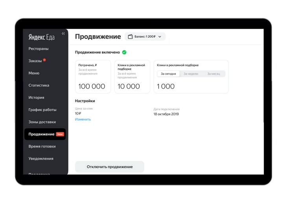Click the green checkmark status icon
Screen dimensions: 286x207
pos(124,52)
